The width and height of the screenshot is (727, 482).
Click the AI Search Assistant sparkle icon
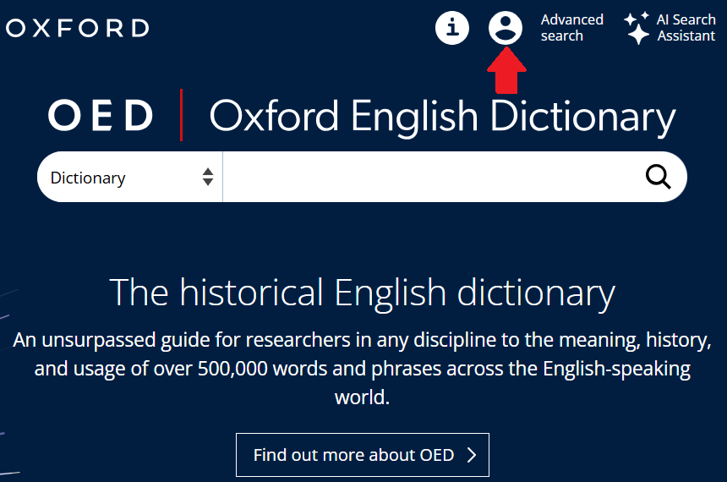[637, 28]
